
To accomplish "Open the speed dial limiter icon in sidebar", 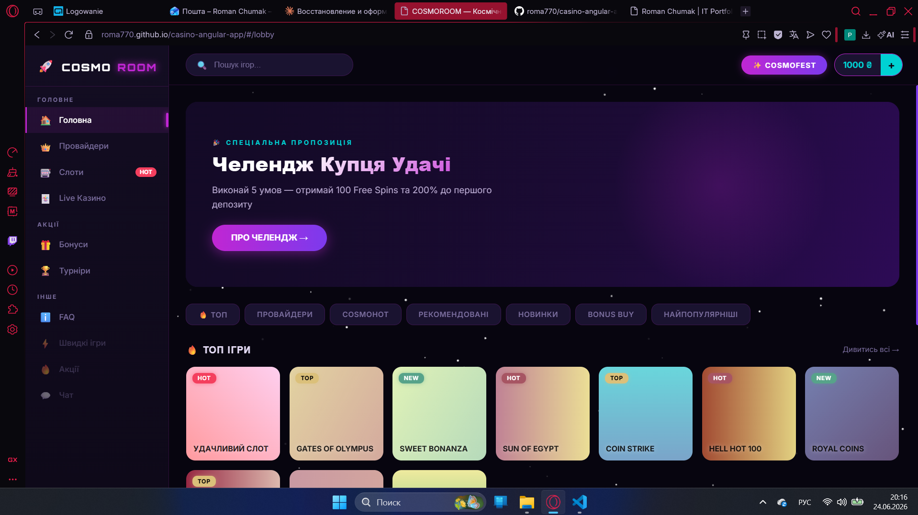I will tap(12, 153).
